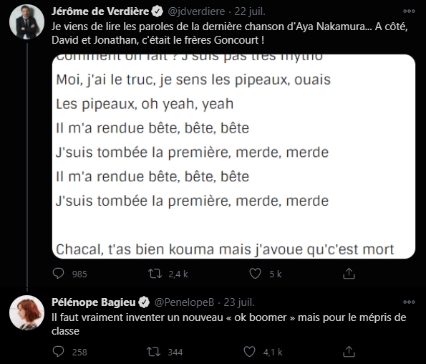Open Jérôme de Verdière's profile picture
426x364 pixels.
[x=26, y=22]
